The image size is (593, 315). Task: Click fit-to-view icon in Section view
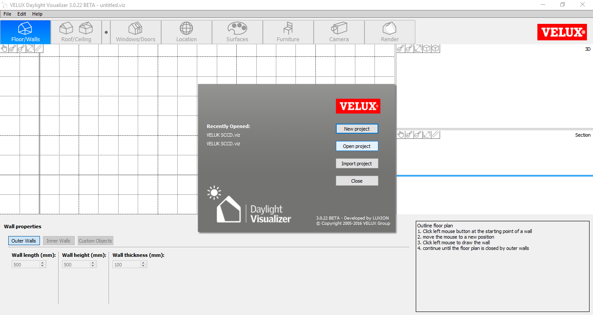[427, 135]
